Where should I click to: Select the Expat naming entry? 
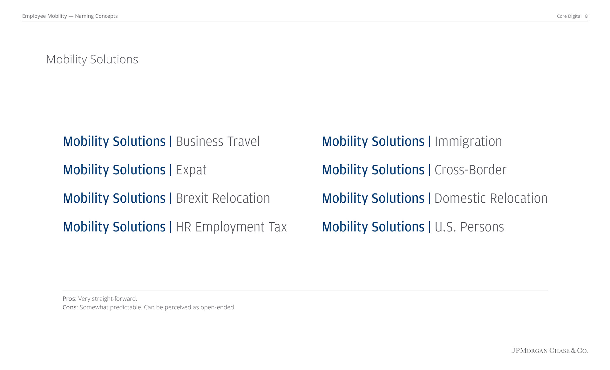click(x=135, y=170)
